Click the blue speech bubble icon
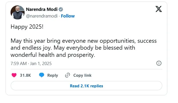The image size is (178, 103). pos(41,75)
